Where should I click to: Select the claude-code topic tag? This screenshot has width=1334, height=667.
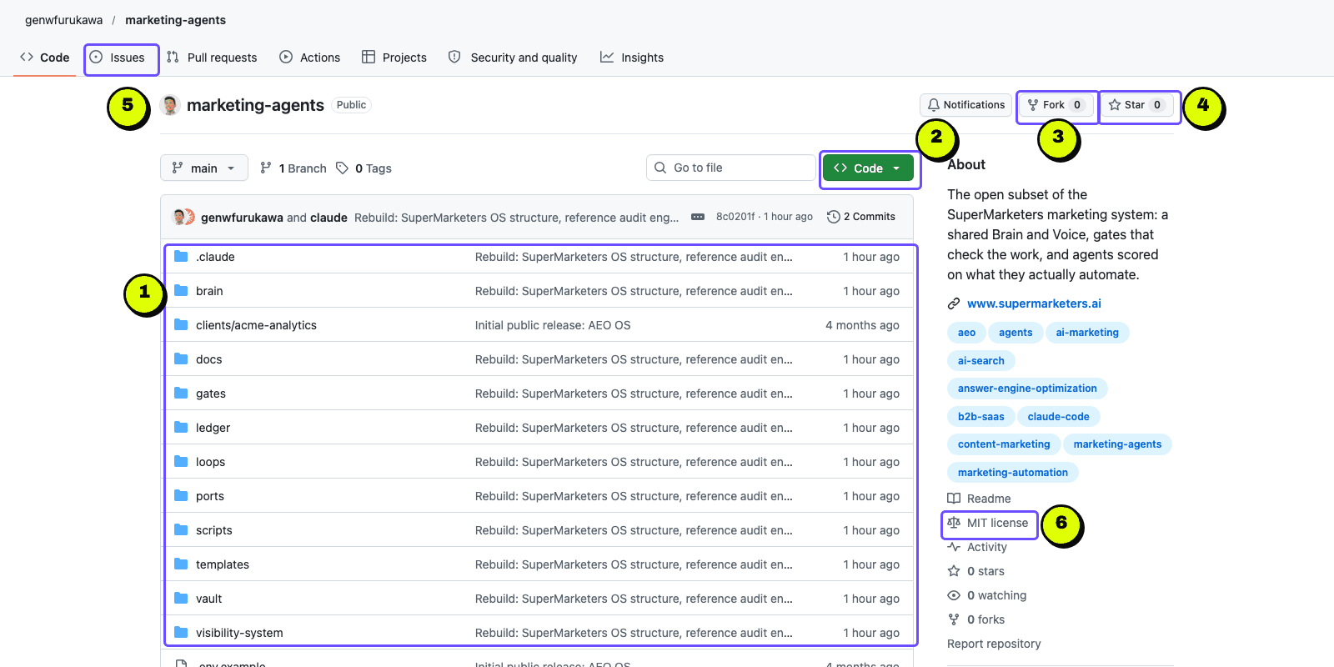[1058, 417]
